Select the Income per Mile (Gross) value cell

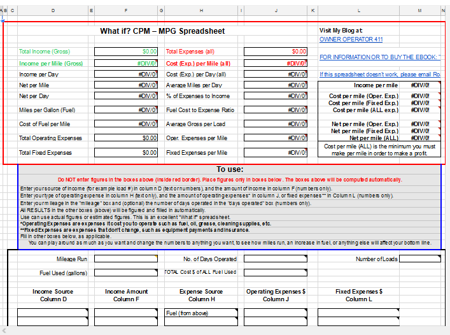point(126,63)
